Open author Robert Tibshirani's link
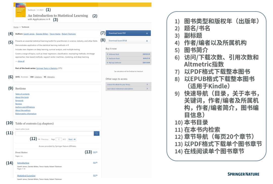This screenshot has height=184, width=273. coord(69,34)
